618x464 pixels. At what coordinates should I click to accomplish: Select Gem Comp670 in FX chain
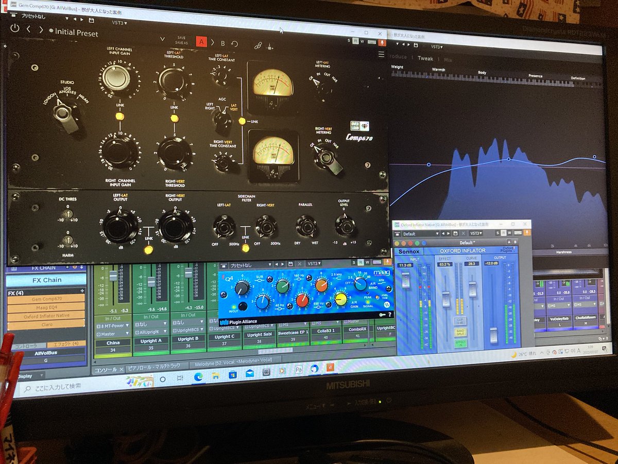point(46,300)
